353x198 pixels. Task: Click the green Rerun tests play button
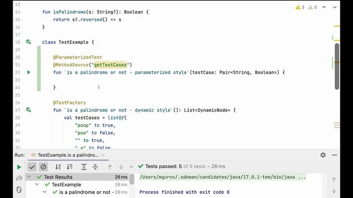19,167
